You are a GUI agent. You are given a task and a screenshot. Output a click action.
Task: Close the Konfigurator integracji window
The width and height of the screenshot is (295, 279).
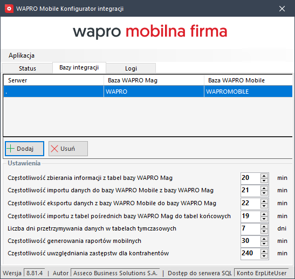pyautogui.click(x=282, y=9)
